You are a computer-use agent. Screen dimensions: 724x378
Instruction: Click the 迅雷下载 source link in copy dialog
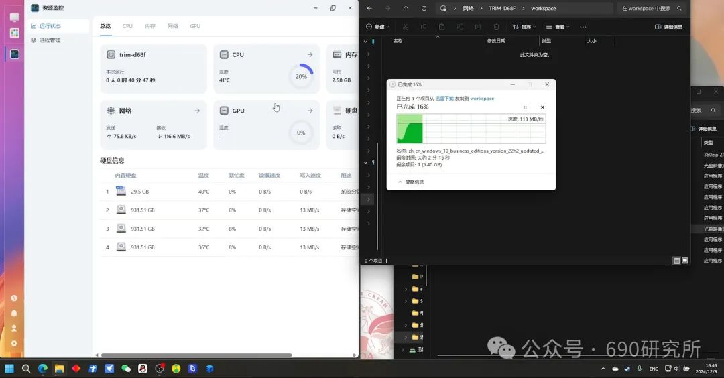click(444, 99)
